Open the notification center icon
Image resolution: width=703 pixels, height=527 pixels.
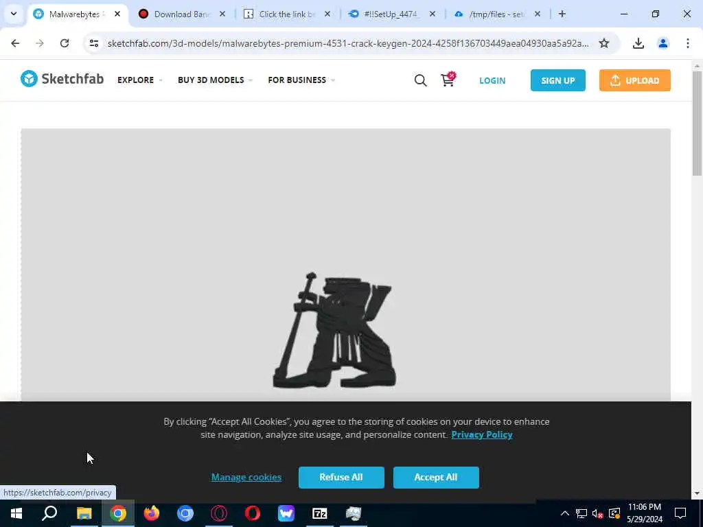tap(680, 513)
